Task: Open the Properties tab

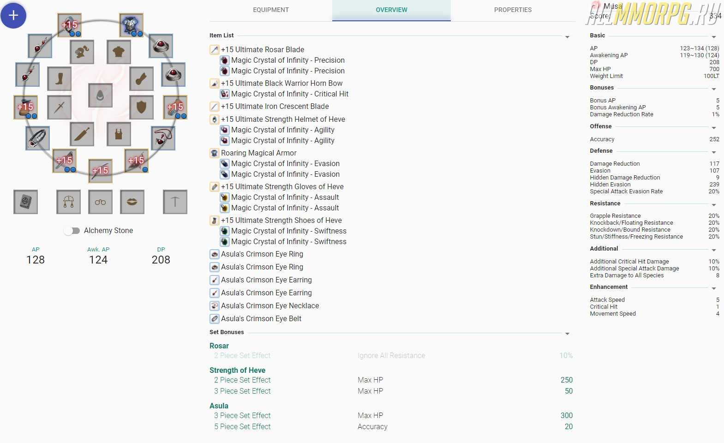Action: coord(513,10)
